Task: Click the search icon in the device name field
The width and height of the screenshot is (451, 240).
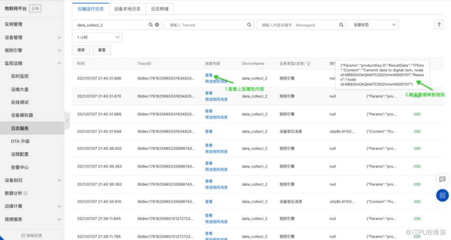Action: (151, 25)
